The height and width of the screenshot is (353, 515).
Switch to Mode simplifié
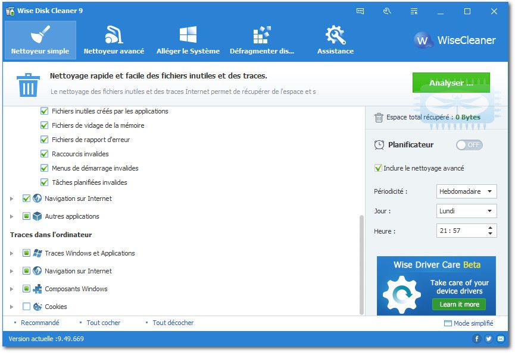[469, 323]
